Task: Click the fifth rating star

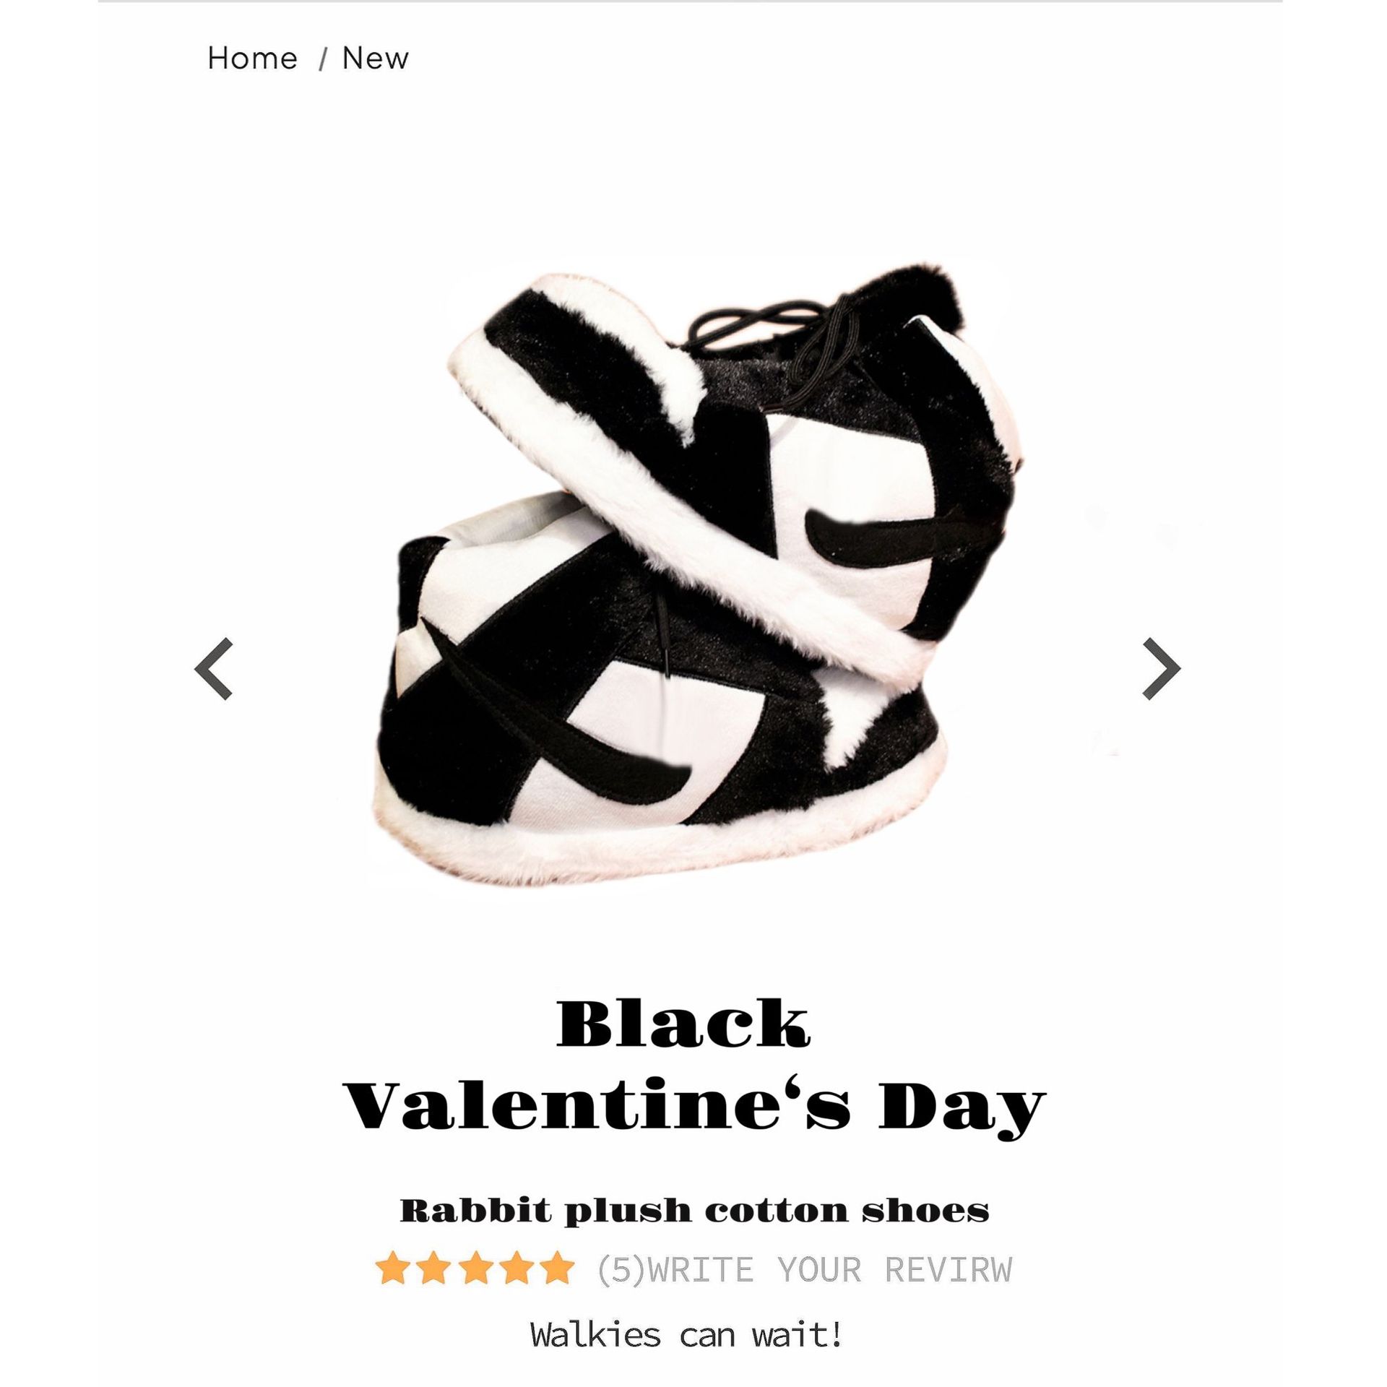Action: point(557,1269)
